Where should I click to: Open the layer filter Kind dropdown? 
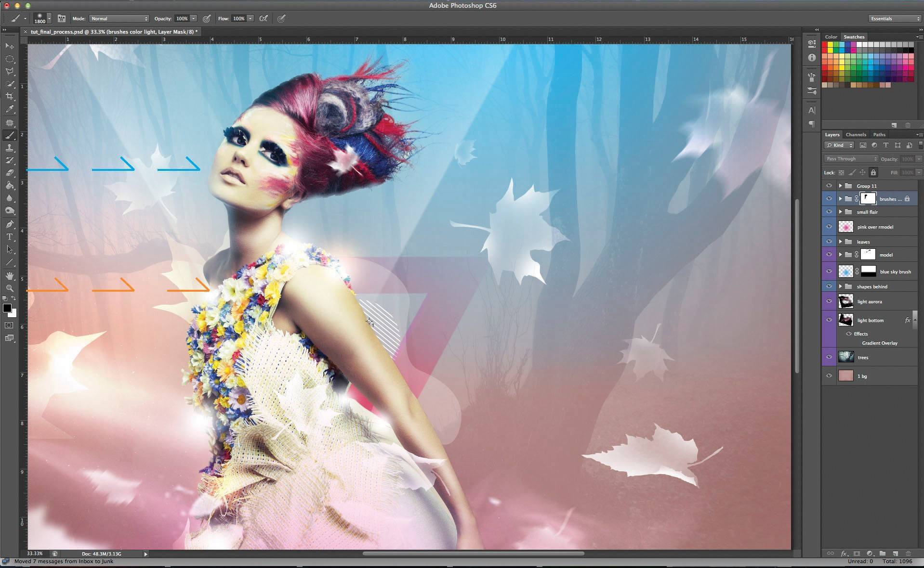[x=839, y=145]
